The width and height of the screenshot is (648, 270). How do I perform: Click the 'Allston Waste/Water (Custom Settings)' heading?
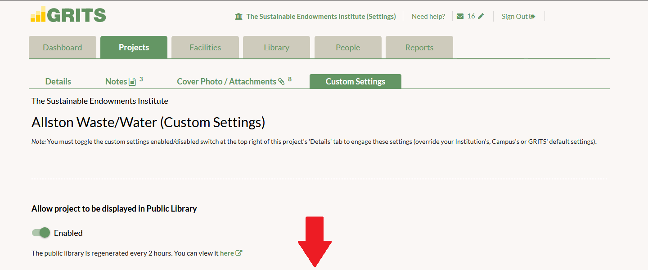(148, 122)
